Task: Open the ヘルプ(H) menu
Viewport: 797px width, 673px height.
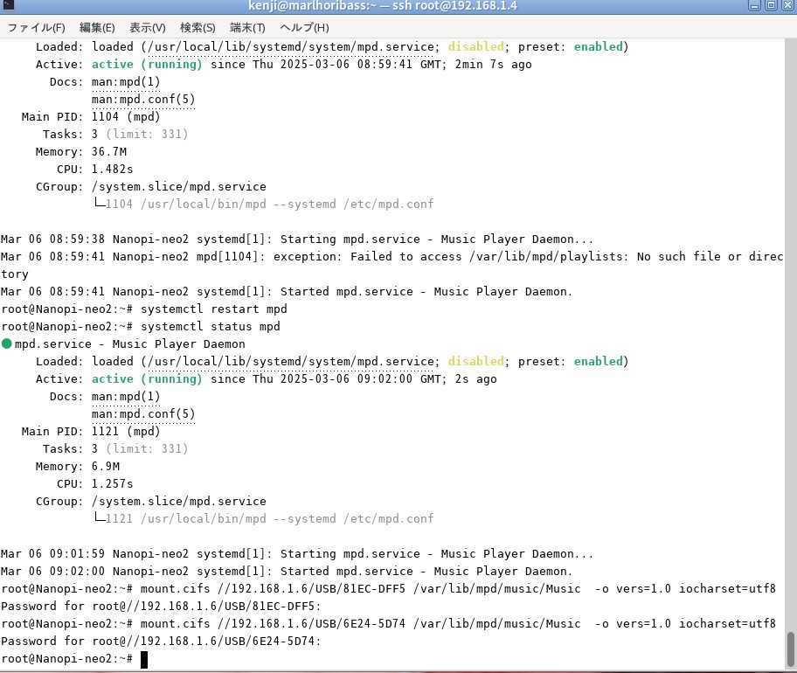Action: pos(297,27)
